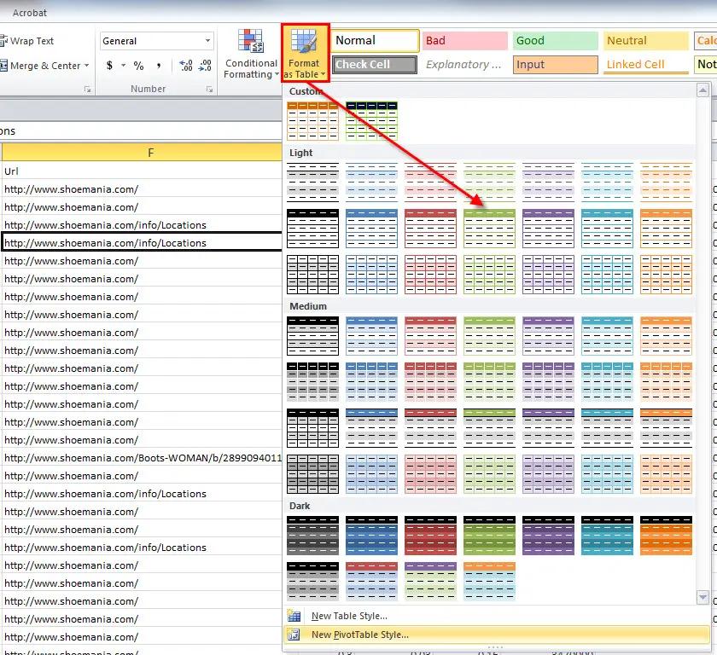Screen dimensions: 717x655
Task: Apply the Bad cell style
Action: (x=464, y=39)
